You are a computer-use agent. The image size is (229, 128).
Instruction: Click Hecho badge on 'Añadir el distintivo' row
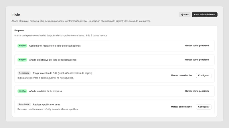(x=22, y=60)
